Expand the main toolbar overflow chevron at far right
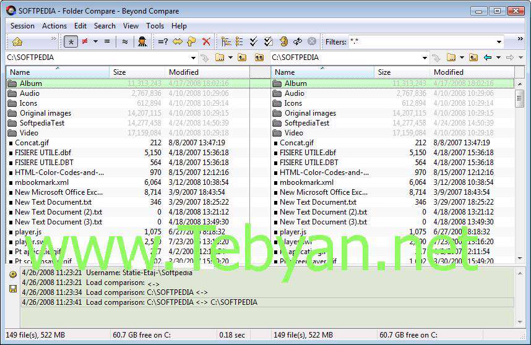This screenshot has width=531, height=345. point(520,39)
